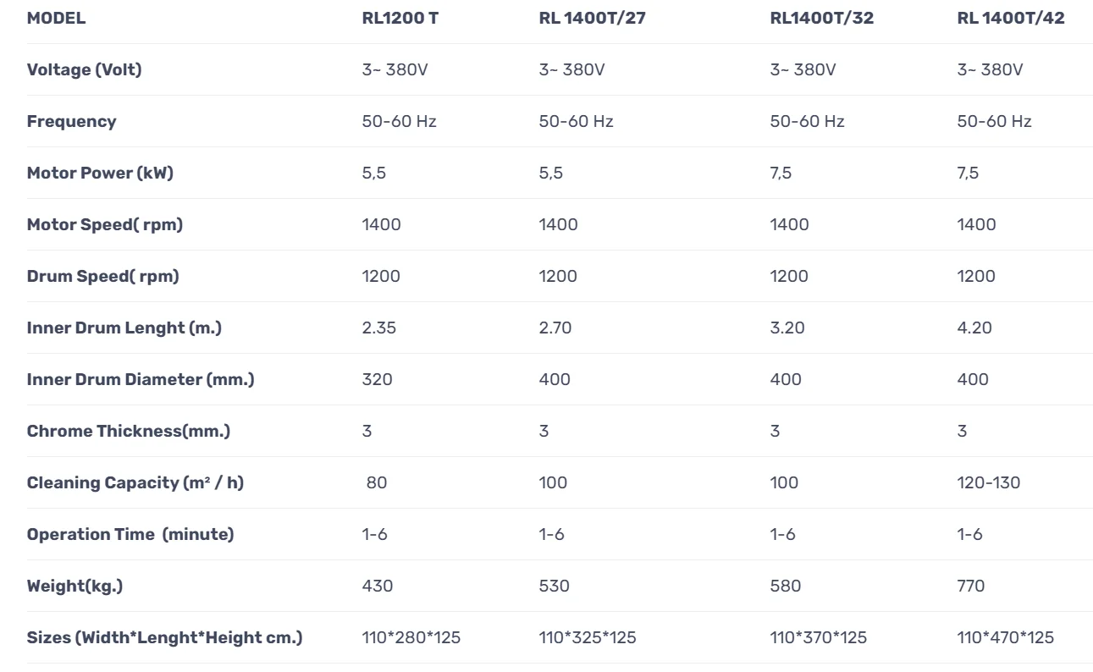Click the Motor Power (kW) row label
The width and height of the screenshot is (1093, 672).
[100, 173]
